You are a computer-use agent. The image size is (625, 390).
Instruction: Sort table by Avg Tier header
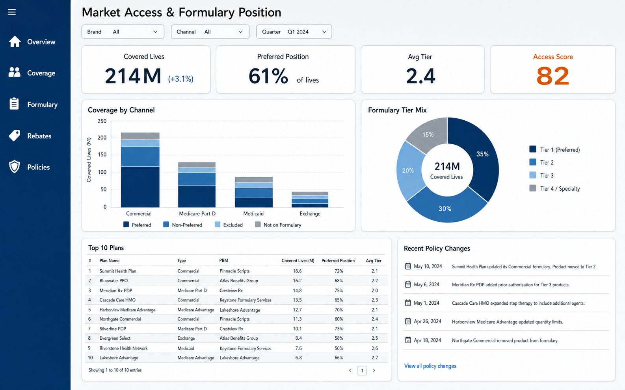374,261
